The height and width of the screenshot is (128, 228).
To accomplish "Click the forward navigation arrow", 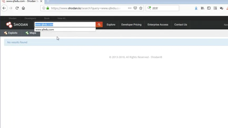I will click(11, 8).
